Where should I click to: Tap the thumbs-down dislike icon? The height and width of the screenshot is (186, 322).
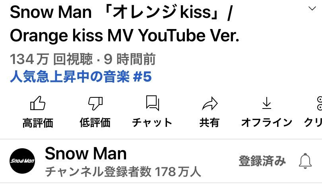pyautogui.click(x=95, y=103)
